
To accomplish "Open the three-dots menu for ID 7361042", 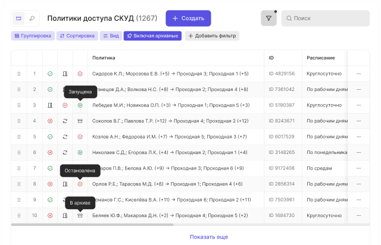I will pyautogui.click(x=358, y=89).
